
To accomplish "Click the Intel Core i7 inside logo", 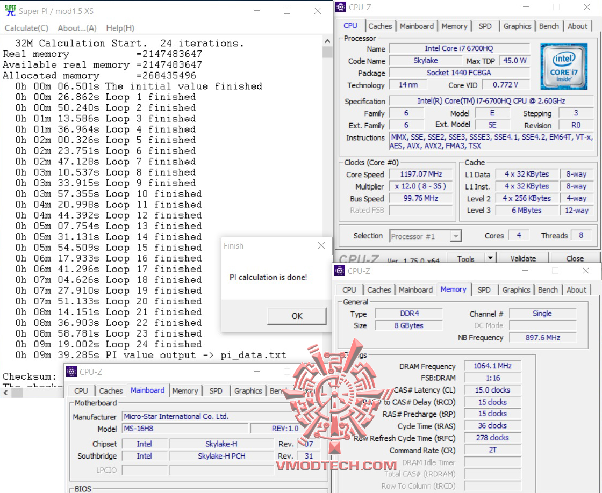I will point(564,67).
